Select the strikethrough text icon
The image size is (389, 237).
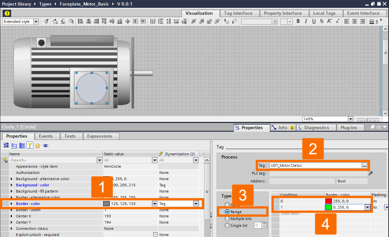pyautogui.click(x=321, y=21)
